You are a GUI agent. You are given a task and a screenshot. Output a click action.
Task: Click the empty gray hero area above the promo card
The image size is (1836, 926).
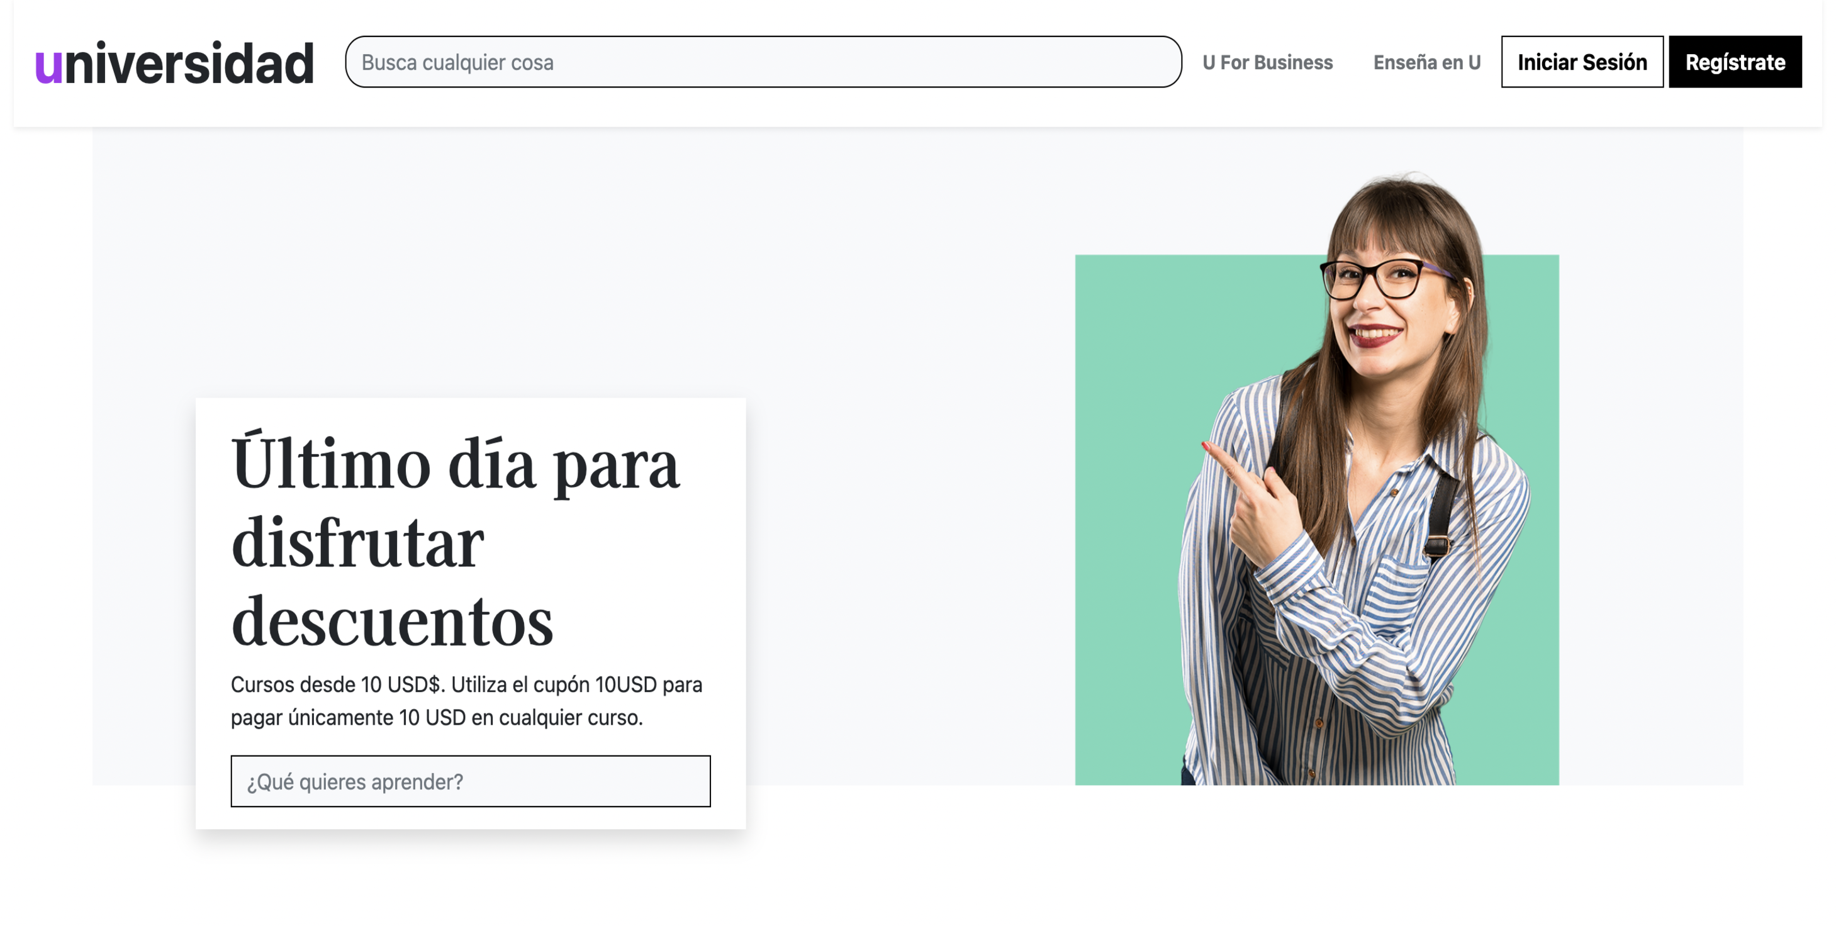pos(499,264)
